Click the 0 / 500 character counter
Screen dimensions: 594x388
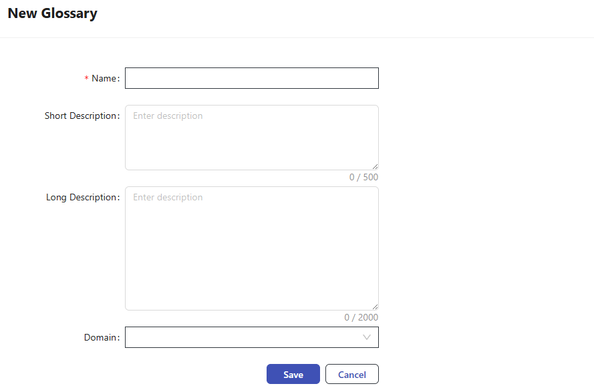click(x=363, y=178)
